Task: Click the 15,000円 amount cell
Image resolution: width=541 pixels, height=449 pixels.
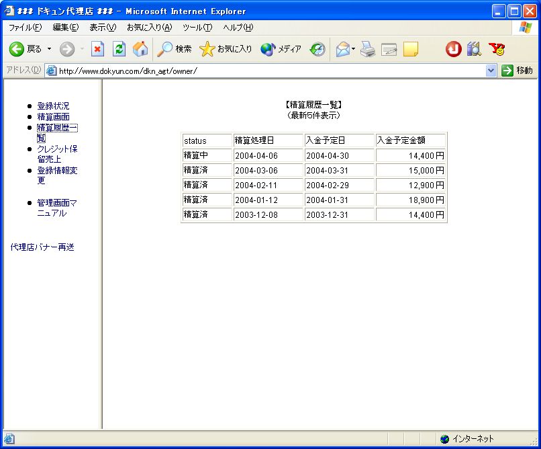Action: coord(411,170)
